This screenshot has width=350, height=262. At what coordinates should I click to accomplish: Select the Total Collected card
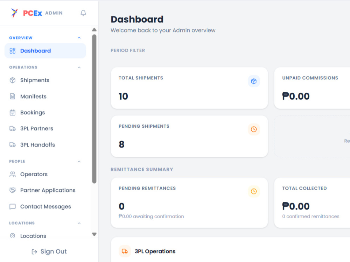tap(312, 203)
